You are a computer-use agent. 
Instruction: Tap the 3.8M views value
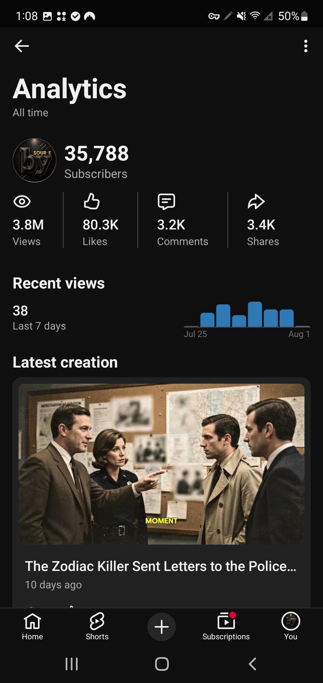pyautogui.click(x=28, y=225)
